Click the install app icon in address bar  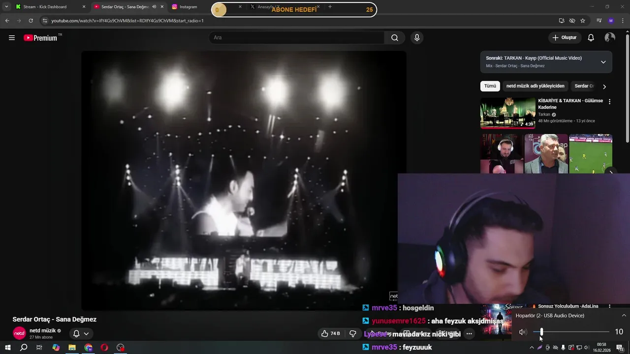pos(562,21)
